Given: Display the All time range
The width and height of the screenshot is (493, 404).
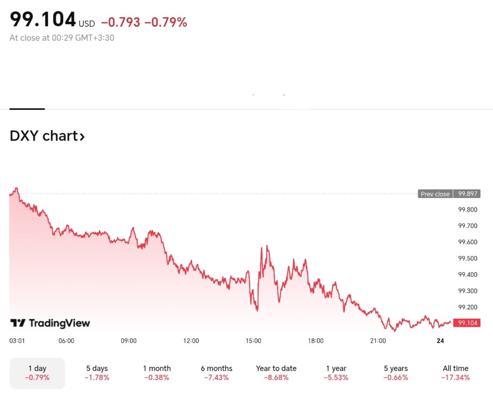Looking at the screenshot, I should (x=455, y=373).
